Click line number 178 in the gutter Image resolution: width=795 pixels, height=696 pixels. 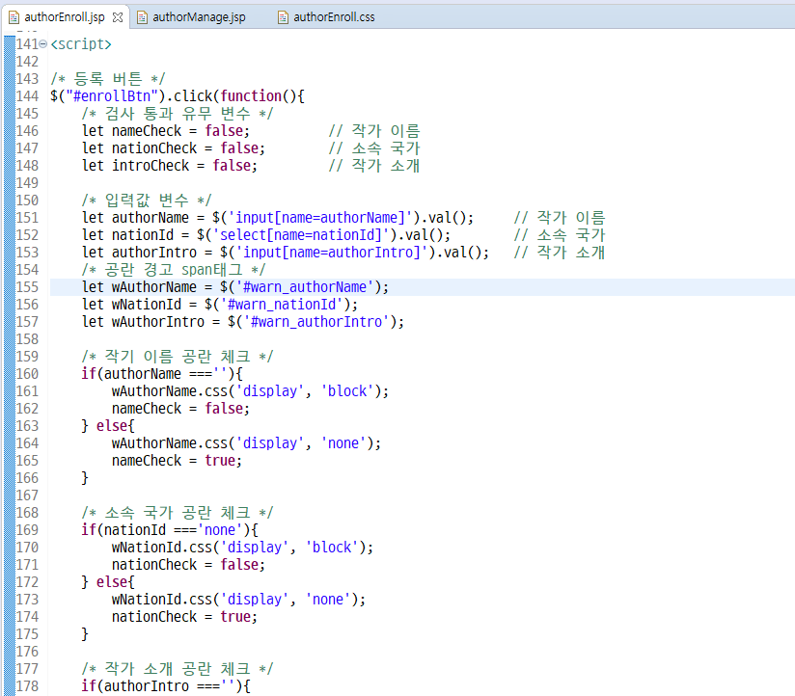point(27,685)
